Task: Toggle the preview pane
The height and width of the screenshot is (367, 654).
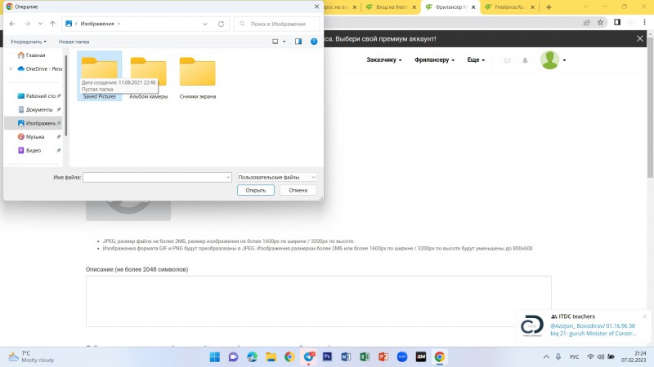Action: tap(298, 42)
